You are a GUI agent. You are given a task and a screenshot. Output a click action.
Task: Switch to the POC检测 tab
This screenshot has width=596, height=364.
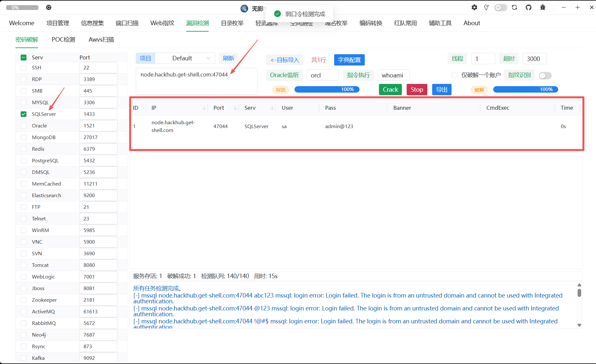click(63, 39)
